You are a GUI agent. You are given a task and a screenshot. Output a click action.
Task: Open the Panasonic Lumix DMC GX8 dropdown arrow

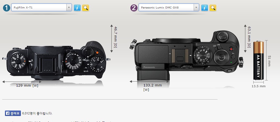point(196,8)
